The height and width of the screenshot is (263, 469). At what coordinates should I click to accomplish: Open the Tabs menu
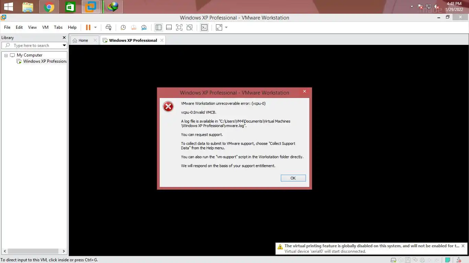(x=58, y=27)
